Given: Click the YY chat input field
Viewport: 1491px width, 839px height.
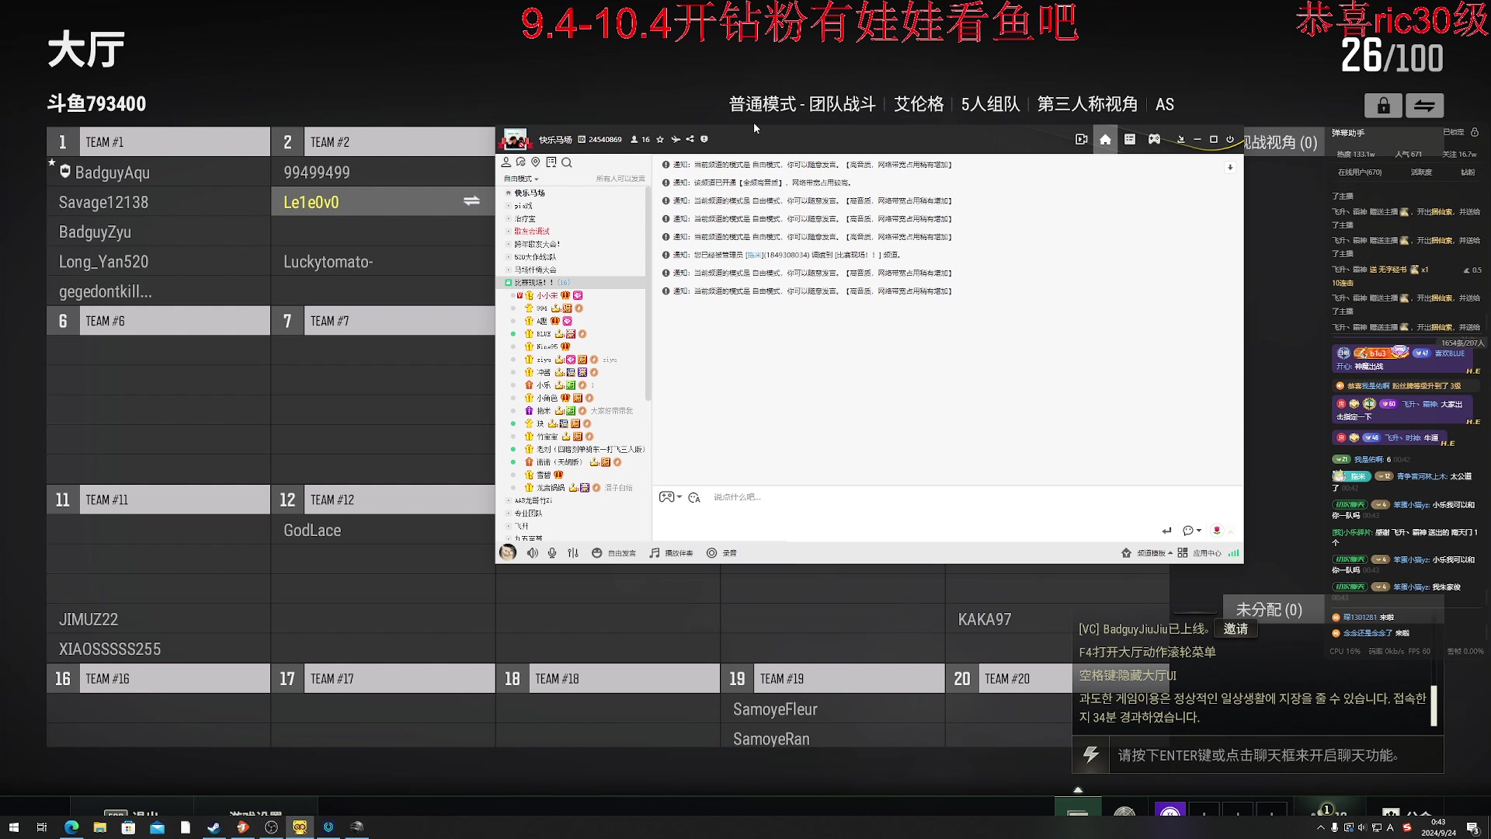Looking at the screenshot, I should coord(947,497).
